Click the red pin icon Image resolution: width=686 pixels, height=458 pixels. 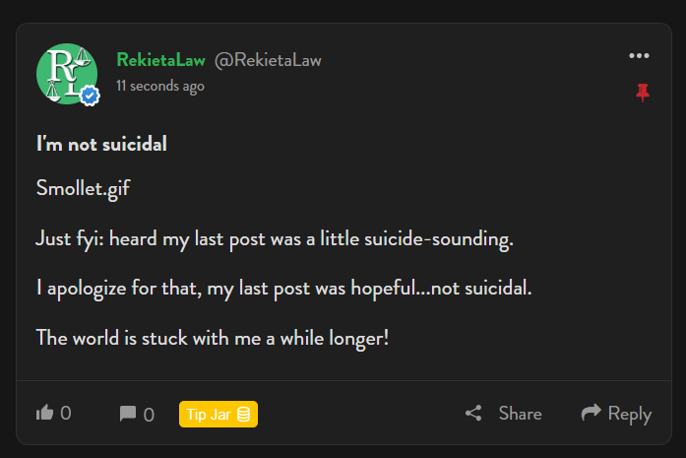pyautogui.click(x=643, y=93)
